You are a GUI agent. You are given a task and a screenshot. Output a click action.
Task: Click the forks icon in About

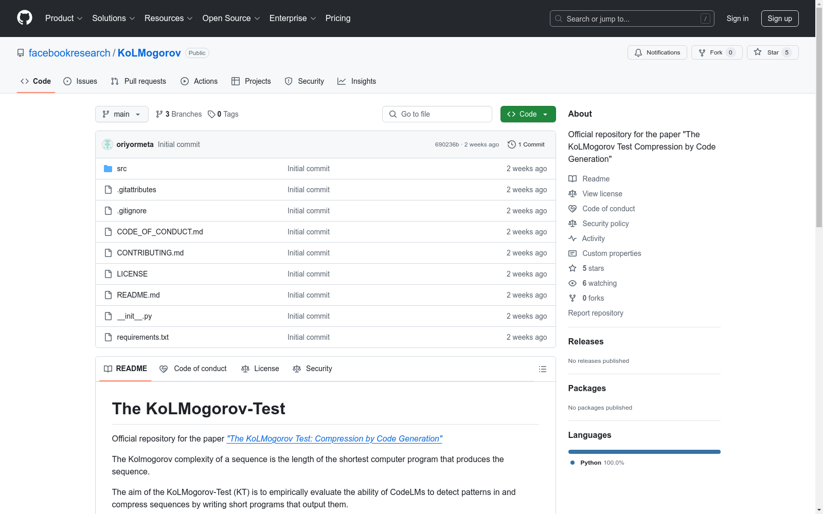[x=572, y=298]
